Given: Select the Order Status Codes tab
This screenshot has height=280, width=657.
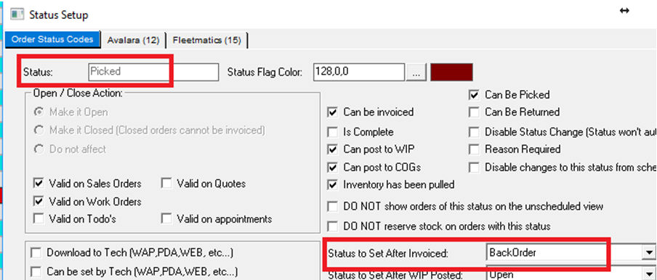Looking at the screenshot, I should click(52, 39).
